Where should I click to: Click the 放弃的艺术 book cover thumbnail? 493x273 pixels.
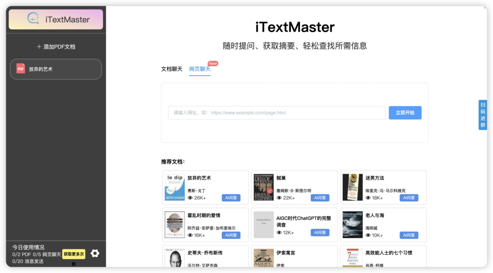click(x=175, y=187)
